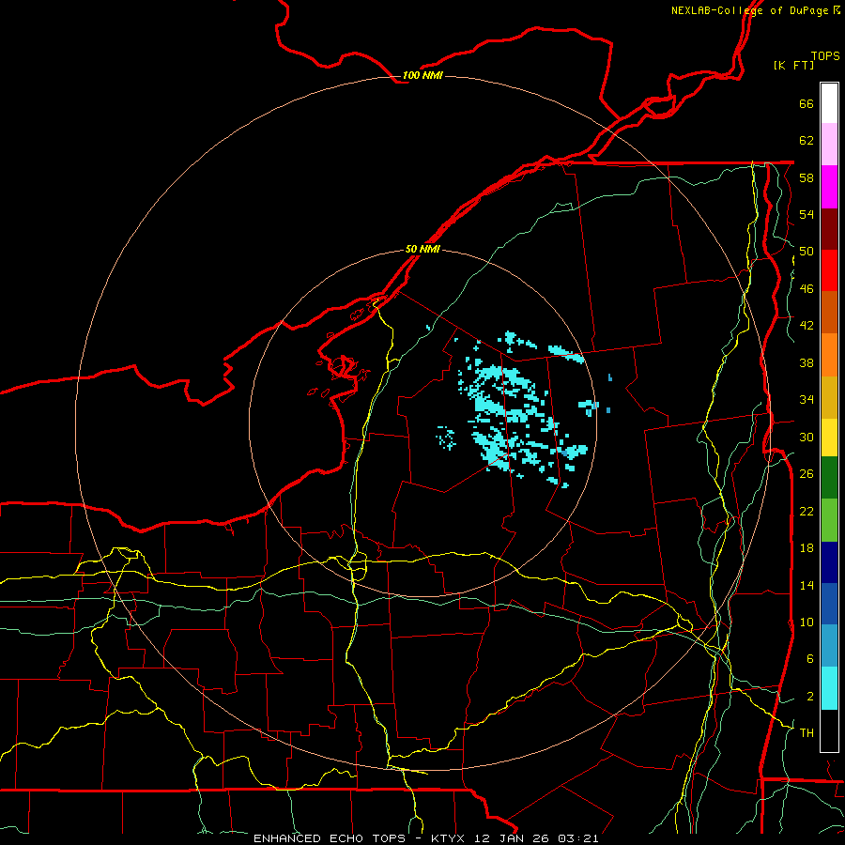845x845 pixels.
Task: Click the '50 NMI' range ring label
Action: coord(422,249)
